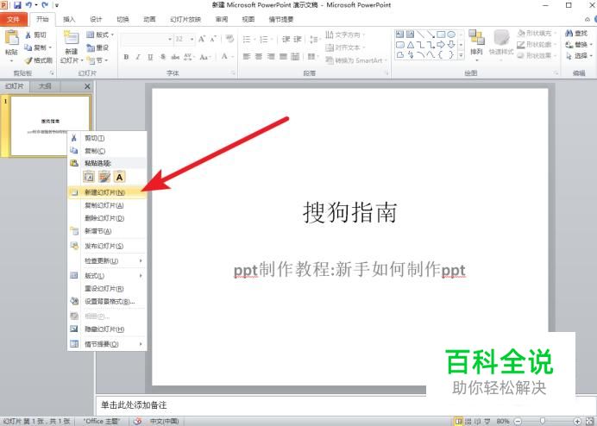Click the Clear Formatting icon
Image resolution: width=597 pixels, height=426 pixels.
[229, 39]
